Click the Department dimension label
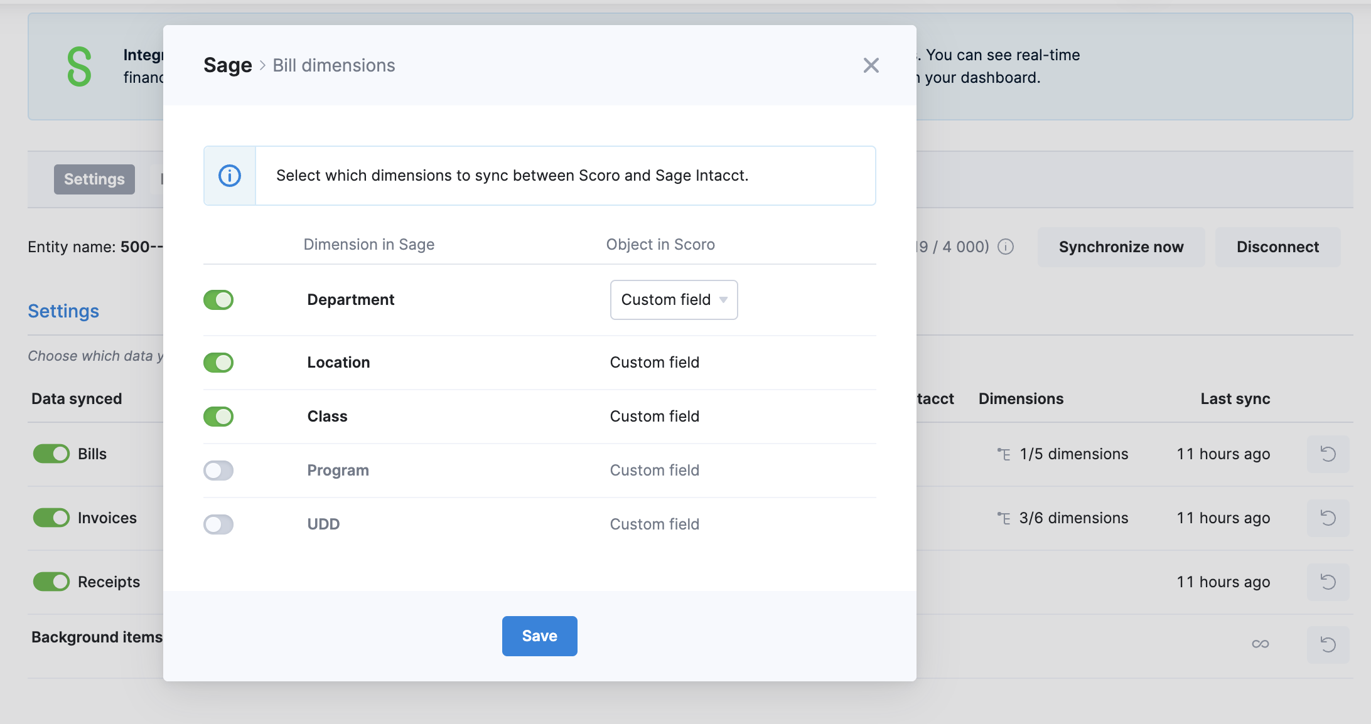This screenshot has width=1371, height=724. 351,300
